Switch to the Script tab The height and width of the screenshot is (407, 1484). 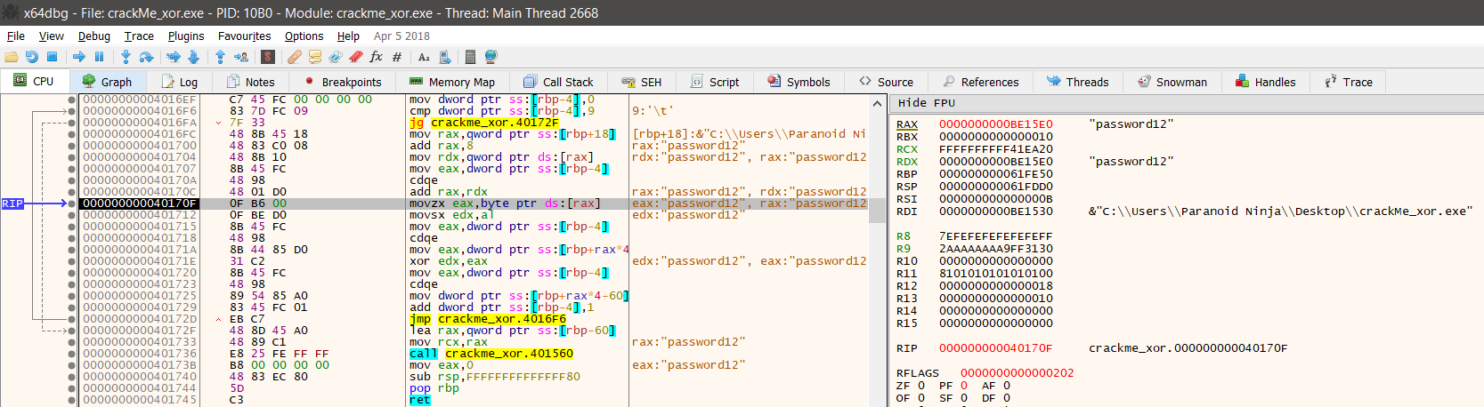point(715,82)
